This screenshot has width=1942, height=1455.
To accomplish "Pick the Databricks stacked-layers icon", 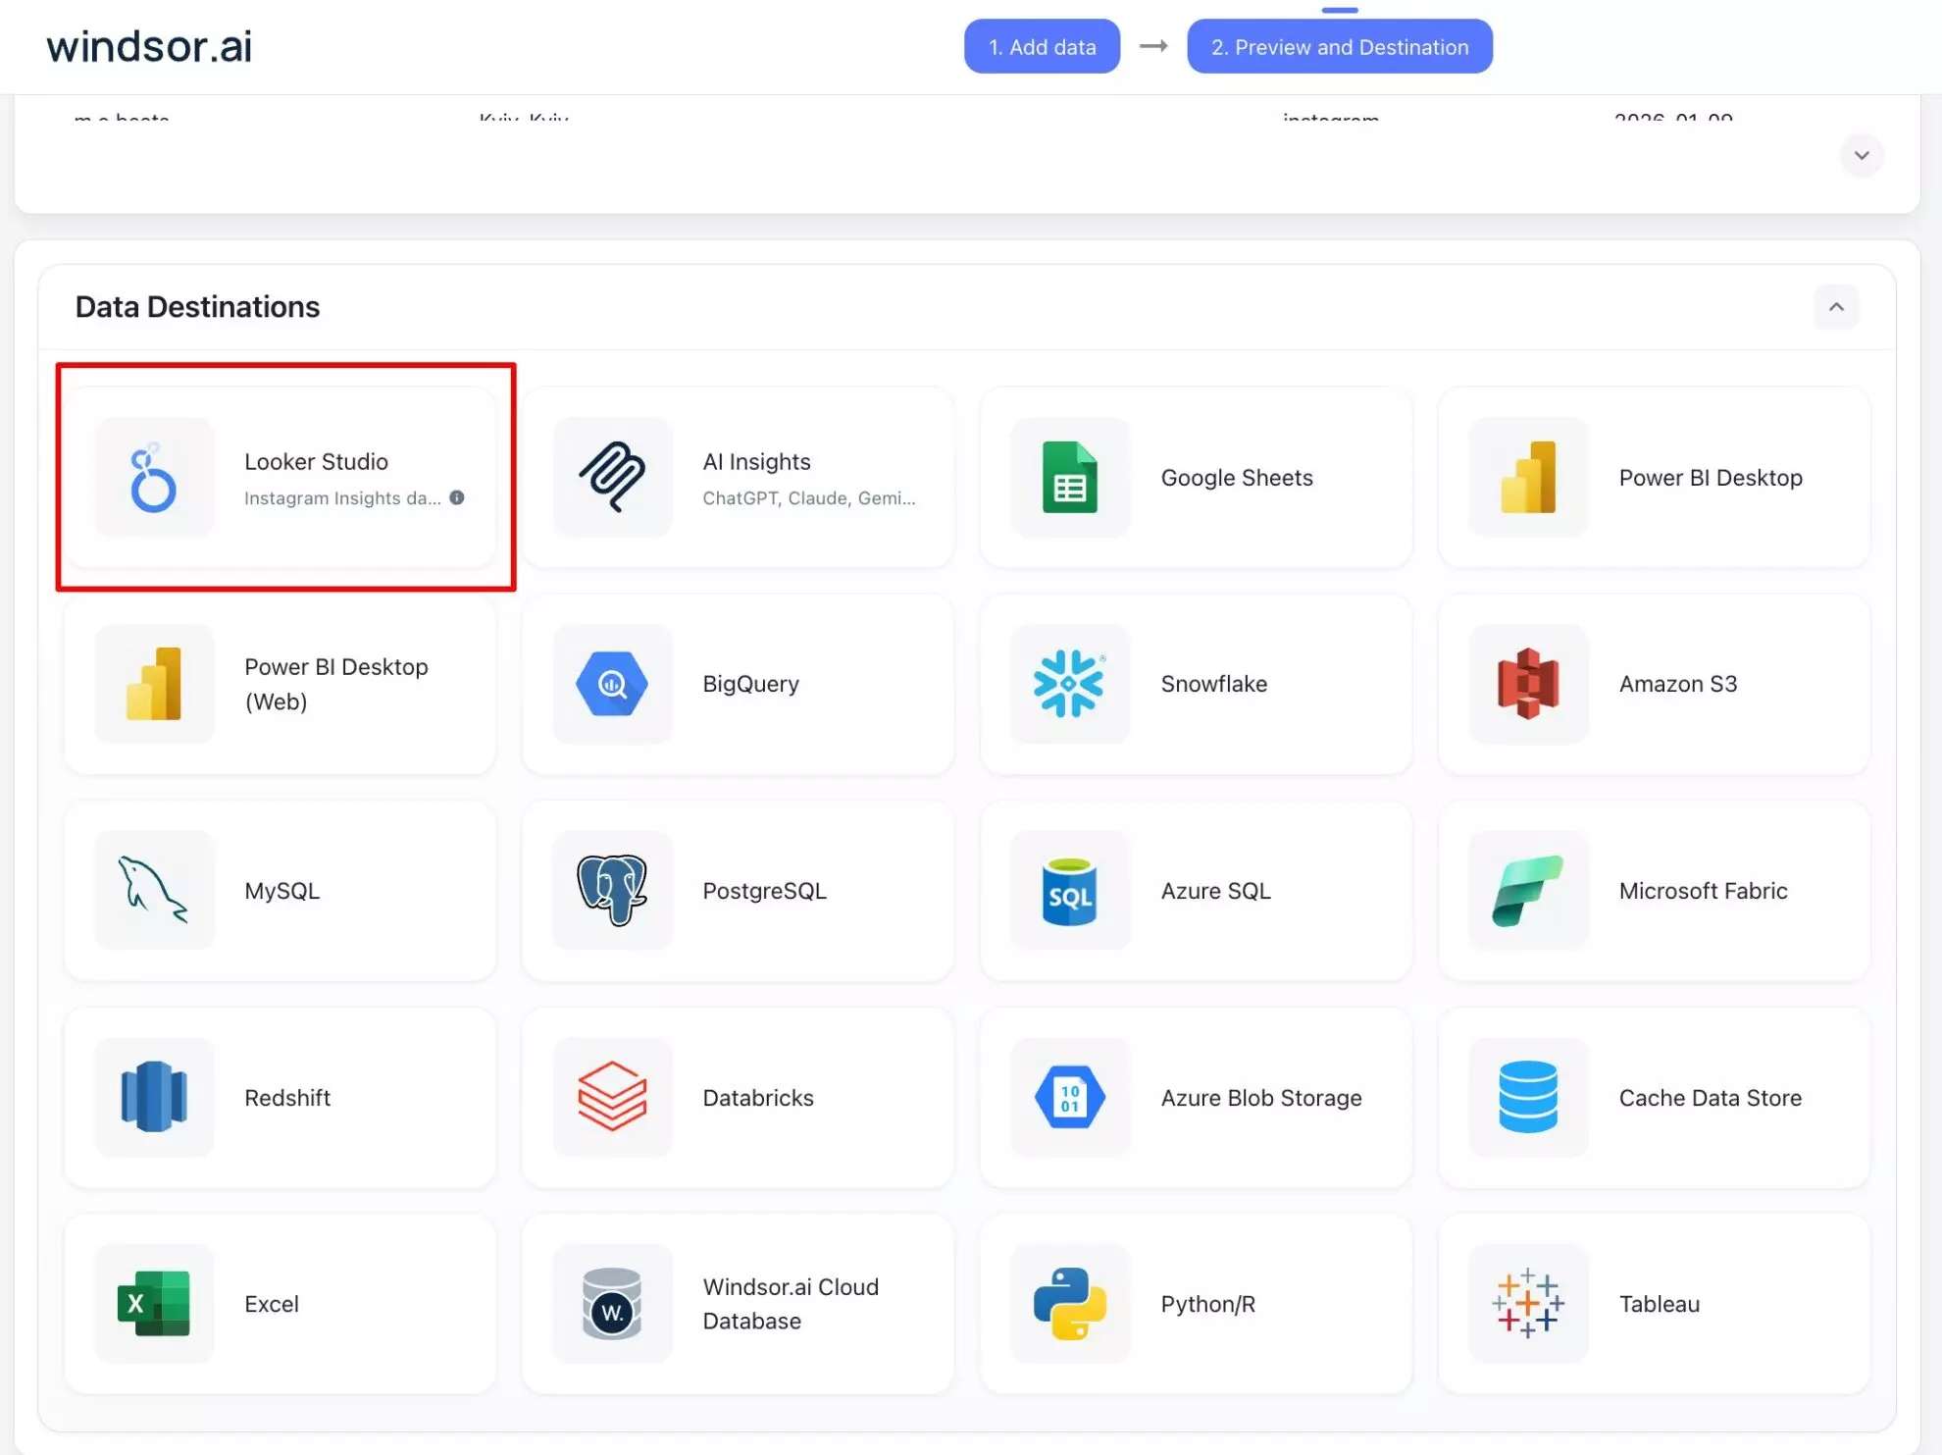I will click(x=612, y=1097).
